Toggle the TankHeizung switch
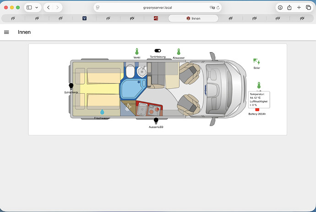Image resolution: width=316 pixels, height=212 pixels. 158,51
